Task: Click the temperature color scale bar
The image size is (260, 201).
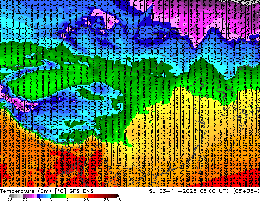Action: pyautogui.click(x=64, y=196)
